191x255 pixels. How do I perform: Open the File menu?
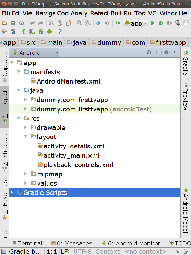pyautogui.click(x=6, y=13)
